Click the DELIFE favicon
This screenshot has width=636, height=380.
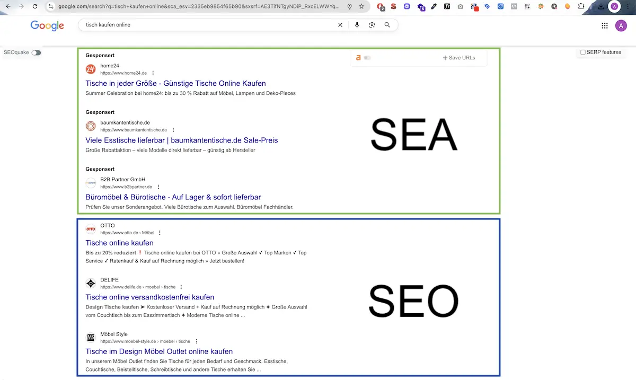[91, 283]
